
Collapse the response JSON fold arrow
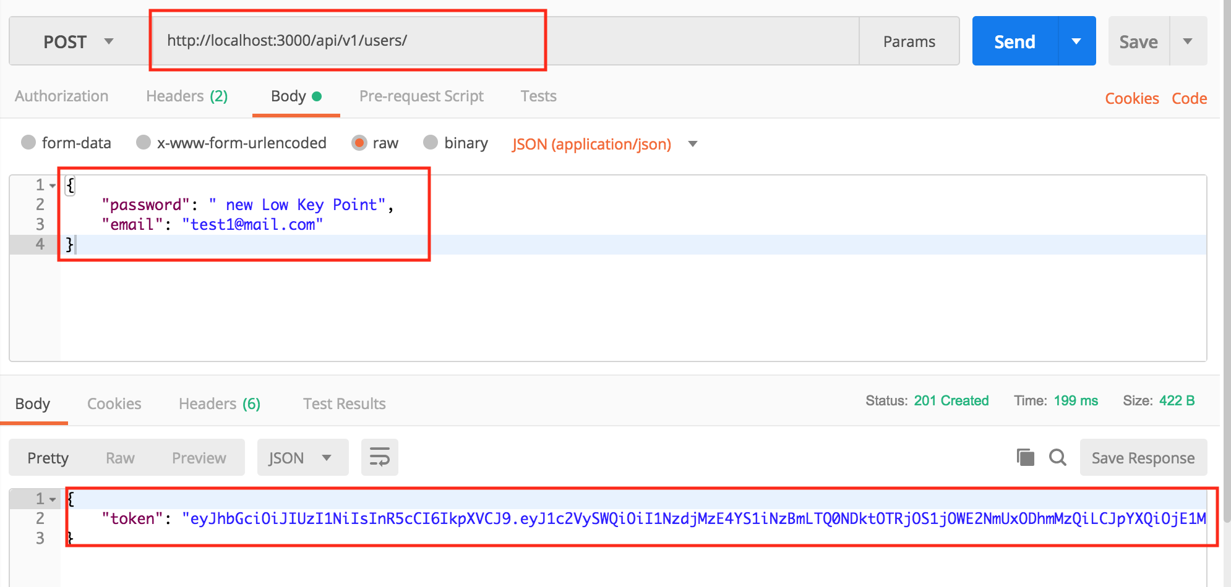[x=53, y=499]
